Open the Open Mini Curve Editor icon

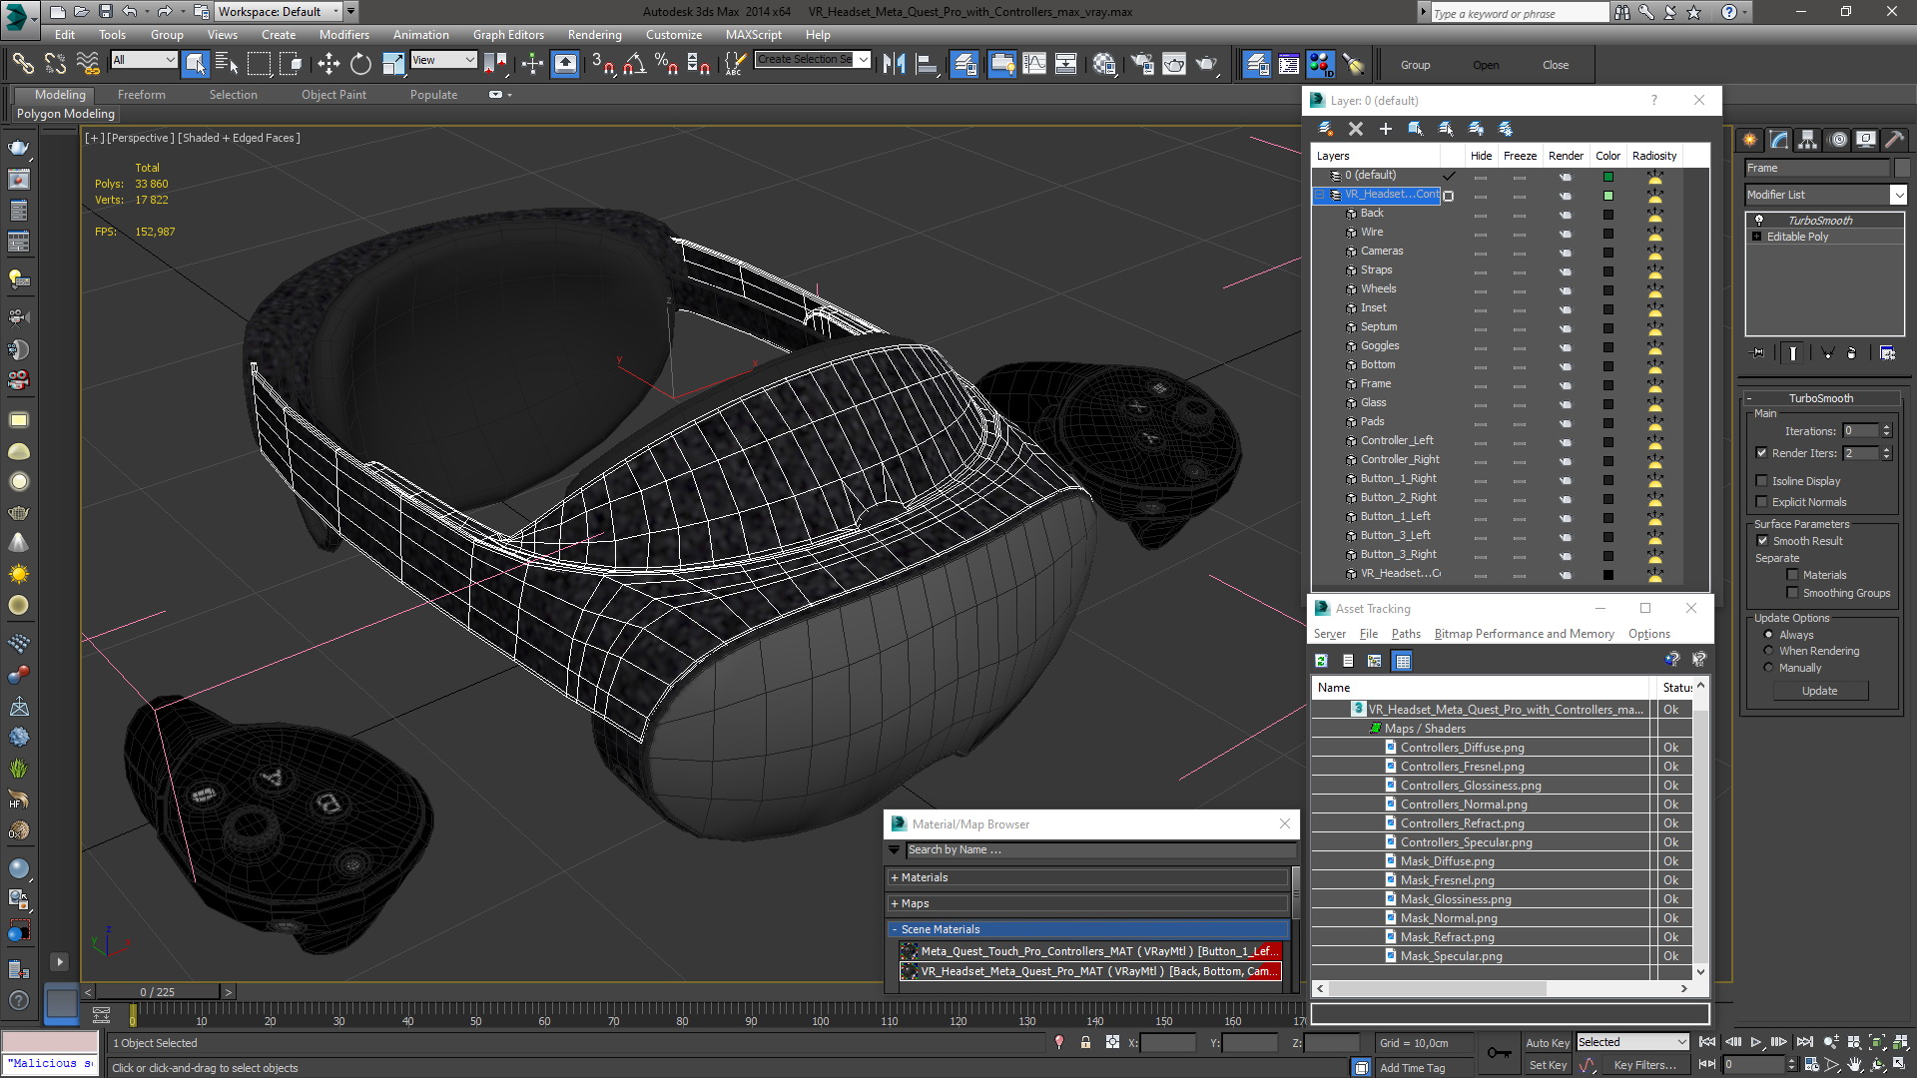(101, 1015)
